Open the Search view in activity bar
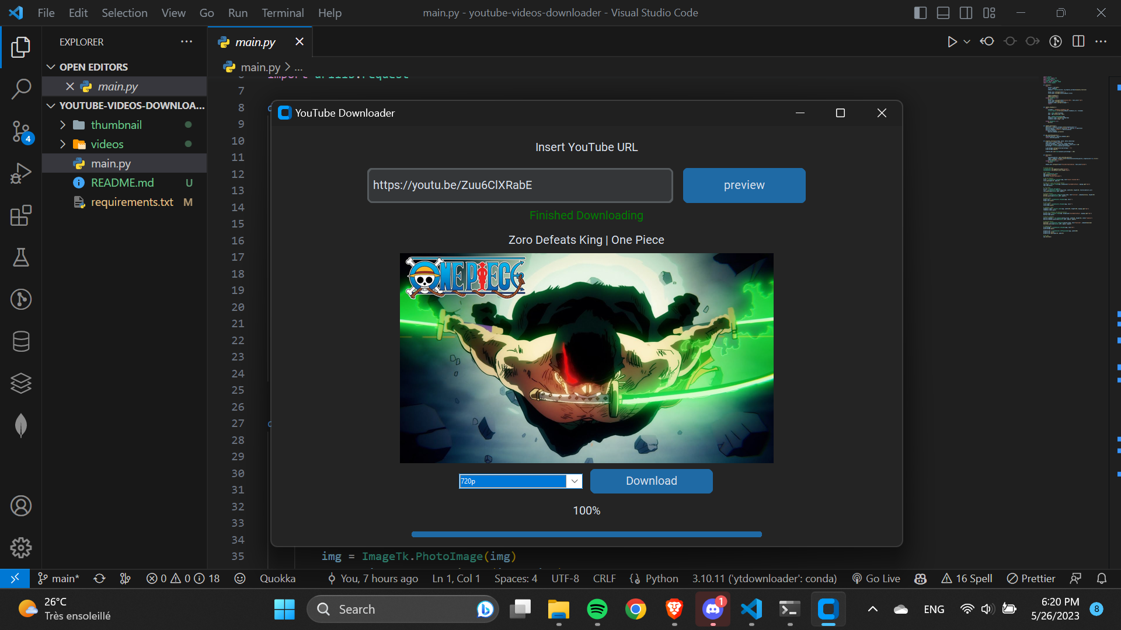Screen dimensions: 1121x630 click(x=21, y=89)
